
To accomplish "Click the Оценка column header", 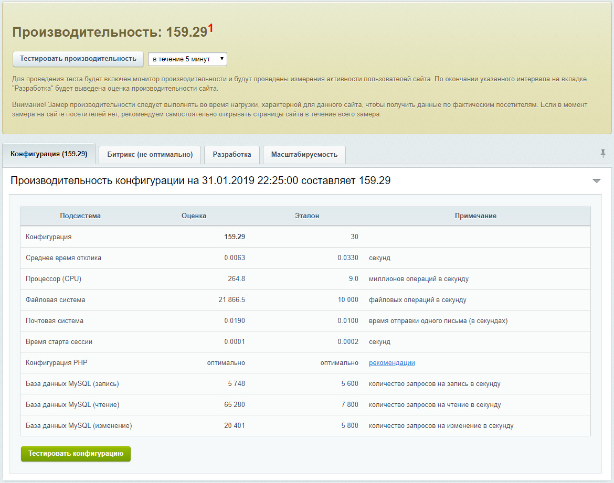I will coord(194,216).
